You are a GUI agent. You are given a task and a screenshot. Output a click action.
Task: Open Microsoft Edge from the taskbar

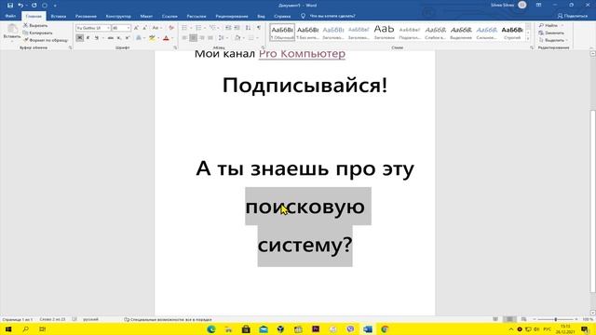click(211, 328)
